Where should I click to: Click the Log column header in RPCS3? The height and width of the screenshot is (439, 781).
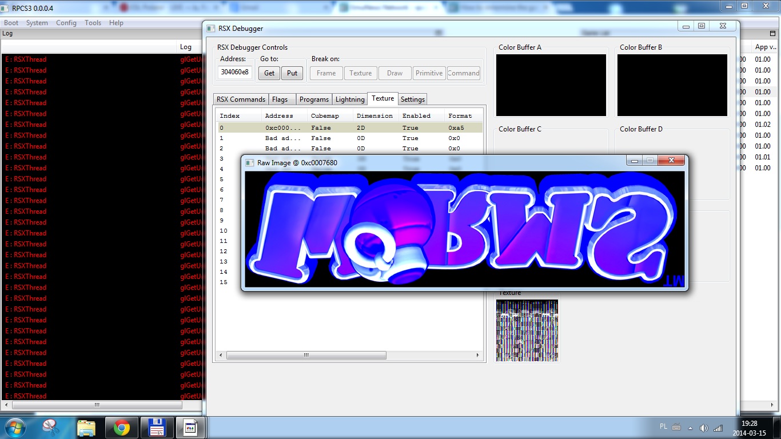186,47
